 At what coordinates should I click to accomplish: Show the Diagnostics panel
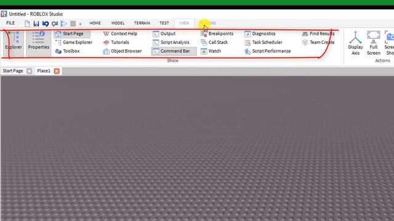click(260, 34)
